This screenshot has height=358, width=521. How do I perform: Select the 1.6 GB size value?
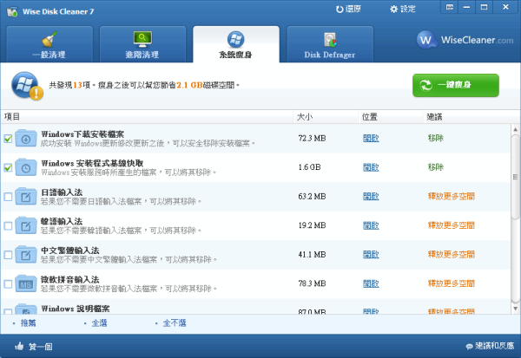tap(309, 167)
